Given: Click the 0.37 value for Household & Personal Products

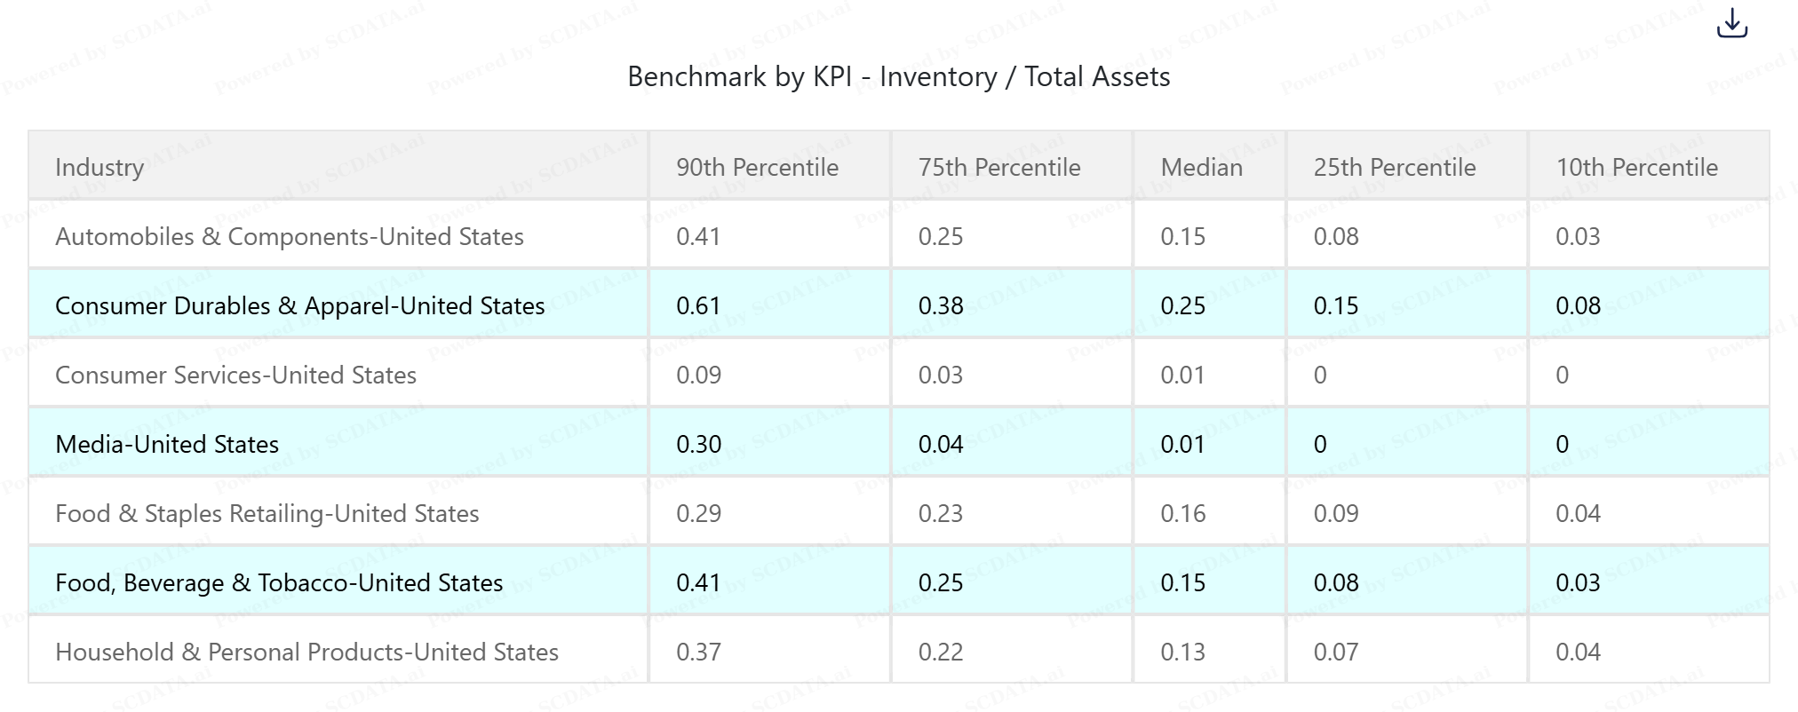Looking at the screenshot, I should [698, 652].
